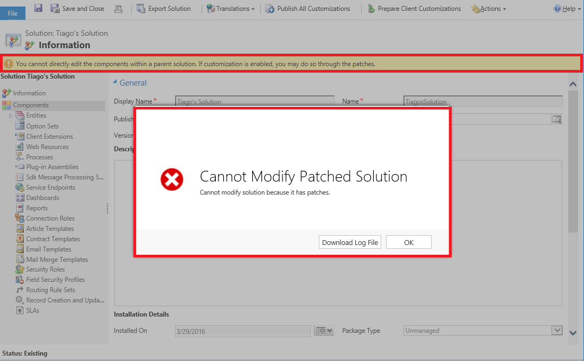Screen dimensions: 584x361
Task: Click the Download Log File button
Action: point(350,242)
